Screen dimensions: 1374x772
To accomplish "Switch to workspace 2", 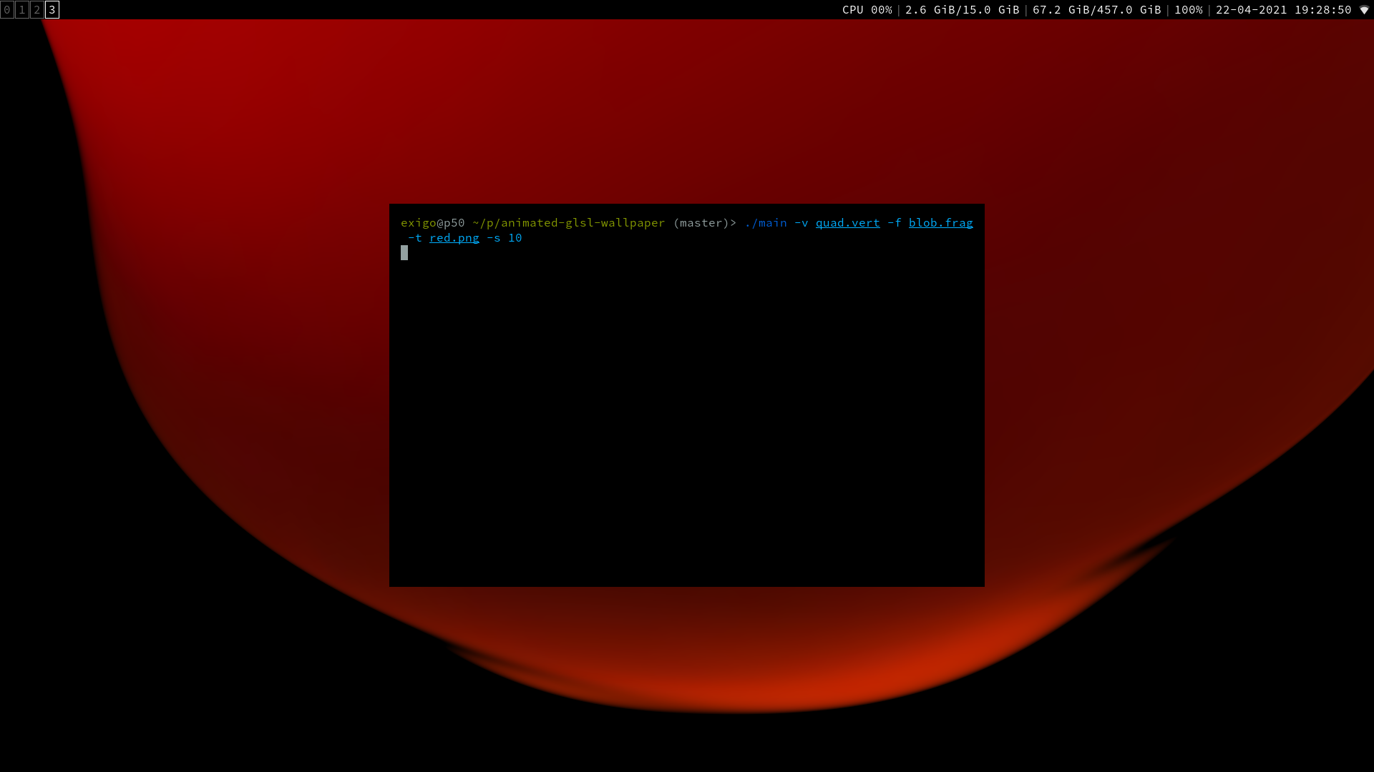I will point(36,10).
